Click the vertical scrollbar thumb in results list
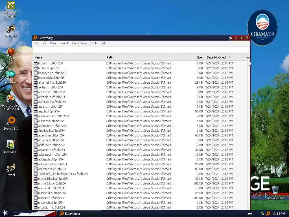Image resolution: width=289 pixels, height=217 pixels. click(248, 58)
